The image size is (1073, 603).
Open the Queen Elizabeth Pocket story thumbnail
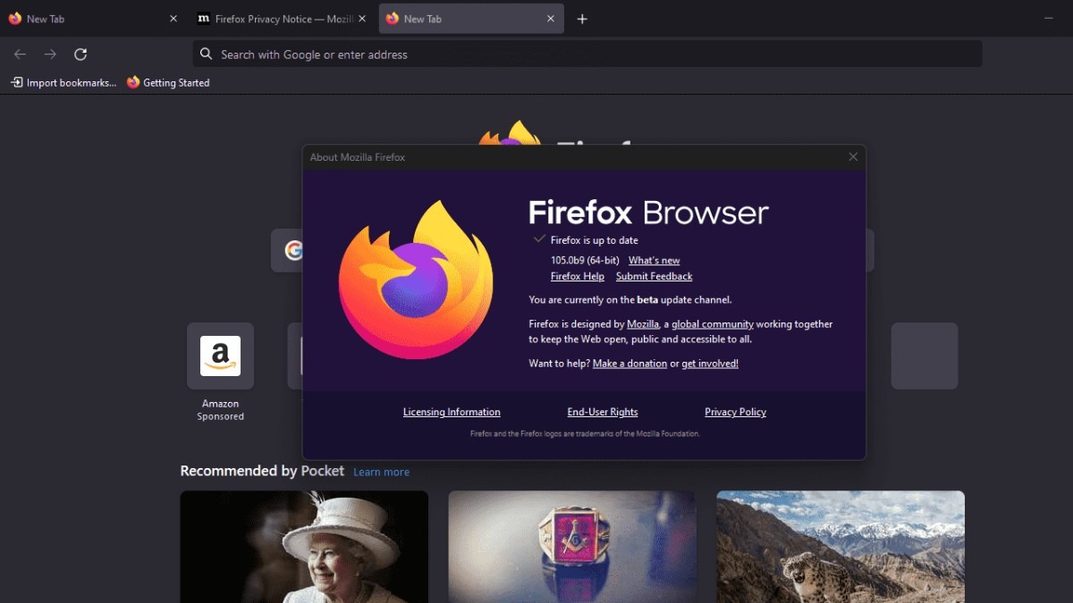pyautogui.click(x=304, y=547)
